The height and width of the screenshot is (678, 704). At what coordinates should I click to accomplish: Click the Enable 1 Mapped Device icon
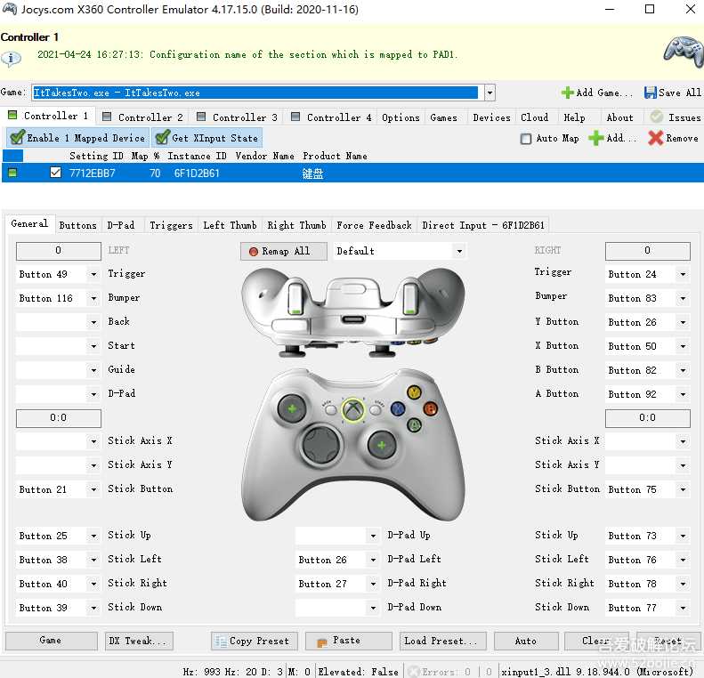[16, 138]
